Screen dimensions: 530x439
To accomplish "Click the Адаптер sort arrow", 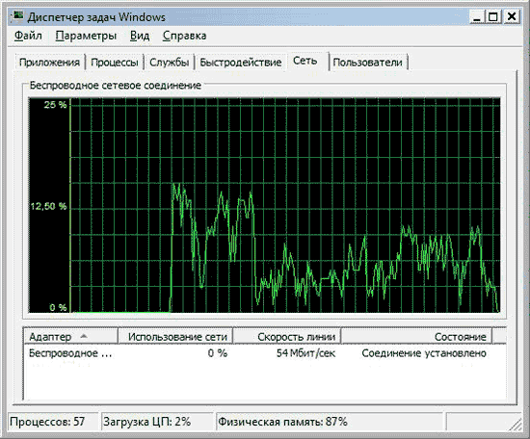I will coord(84,336).
